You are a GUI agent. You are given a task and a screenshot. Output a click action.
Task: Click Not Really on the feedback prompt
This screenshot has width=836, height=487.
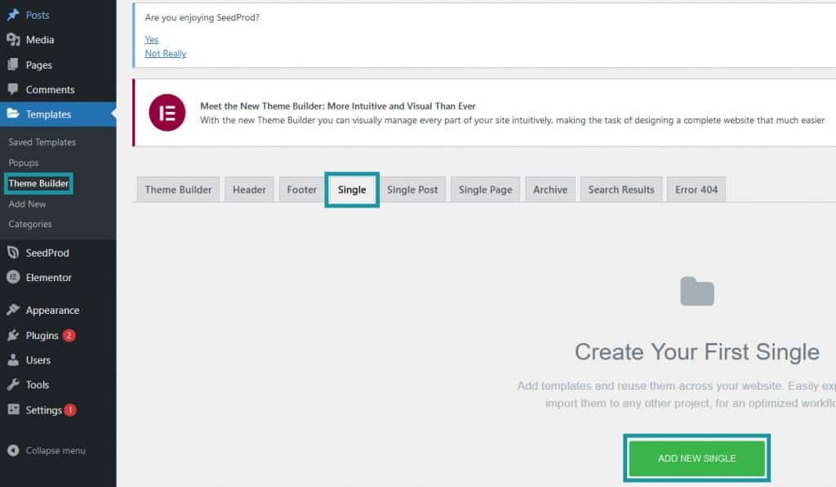[165, 53]
